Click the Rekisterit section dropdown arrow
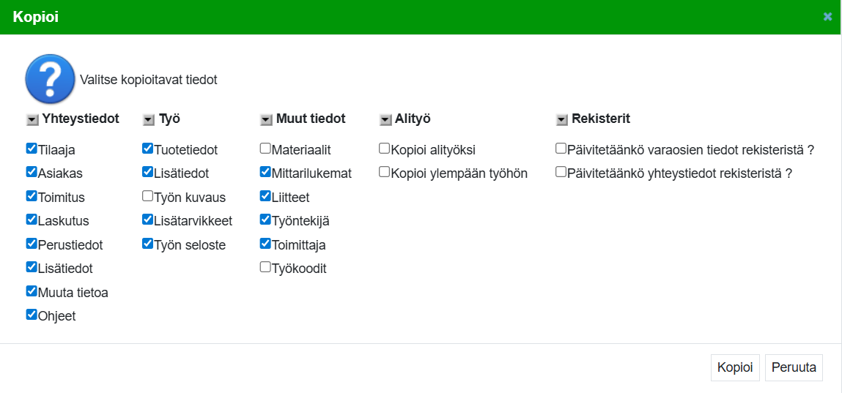 [x=561, y=119]
